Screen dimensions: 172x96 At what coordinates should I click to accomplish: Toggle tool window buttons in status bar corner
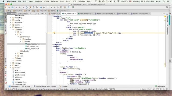pos(6,89)
